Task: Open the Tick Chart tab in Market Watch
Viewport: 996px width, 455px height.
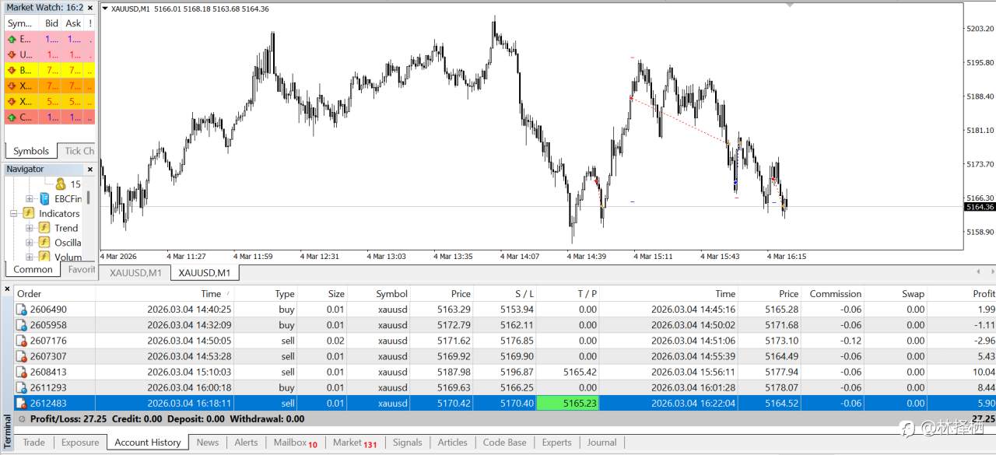Action: [78, 151]
